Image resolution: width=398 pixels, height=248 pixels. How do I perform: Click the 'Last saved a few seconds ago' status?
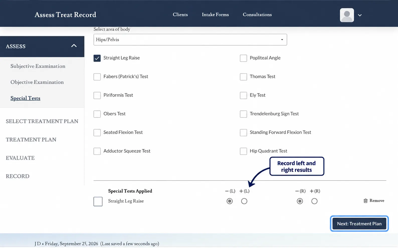(x=130, y=244)
